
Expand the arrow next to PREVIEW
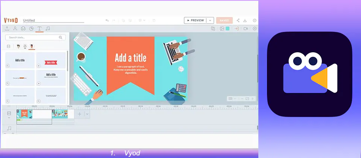point(210,20)
